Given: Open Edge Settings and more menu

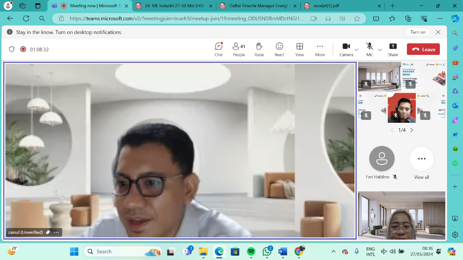Looking at the screenshot, I should (440, 18).
